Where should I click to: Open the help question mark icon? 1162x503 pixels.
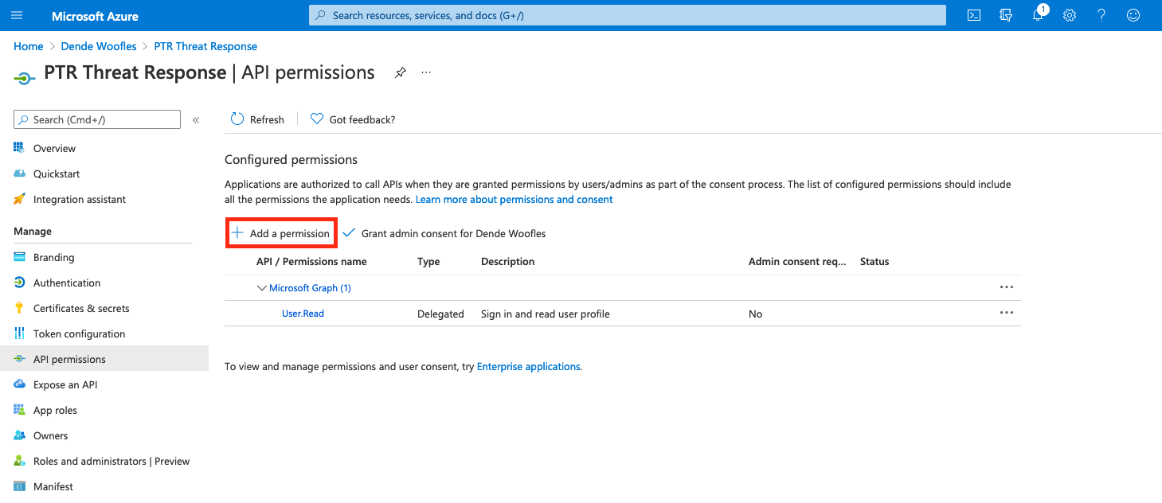[x=1101, y=15]
